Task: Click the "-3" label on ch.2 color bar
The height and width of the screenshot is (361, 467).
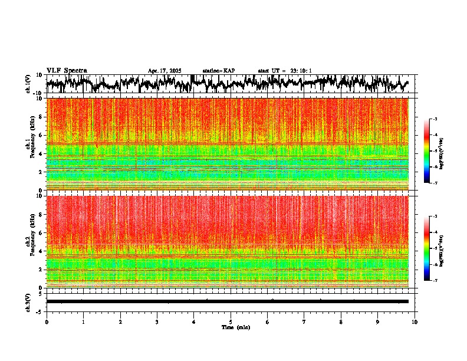Action: point(435,216)
